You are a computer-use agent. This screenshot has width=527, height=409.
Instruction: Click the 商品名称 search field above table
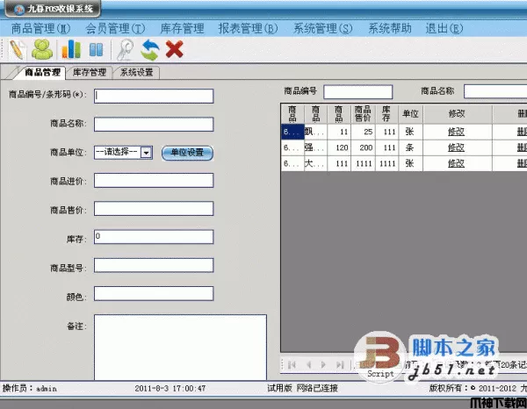pos(495,91)
